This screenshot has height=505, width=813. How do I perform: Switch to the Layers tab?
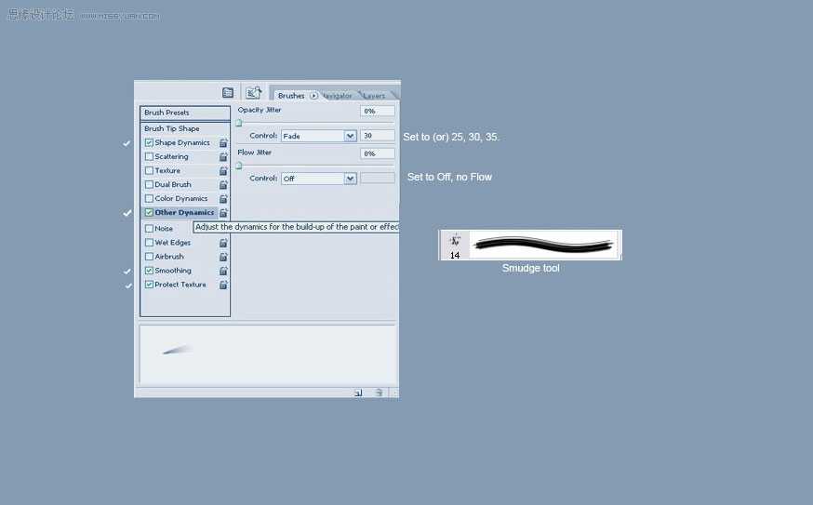click(x=374, y=96)
